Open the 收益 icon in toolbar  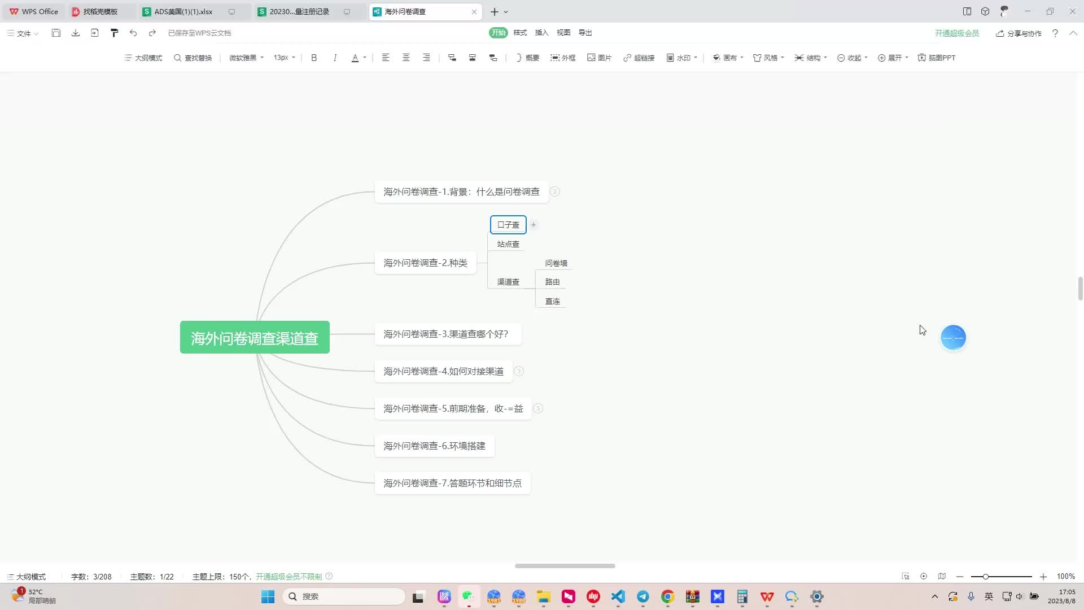pyautogui.click(x=854, y=58)
